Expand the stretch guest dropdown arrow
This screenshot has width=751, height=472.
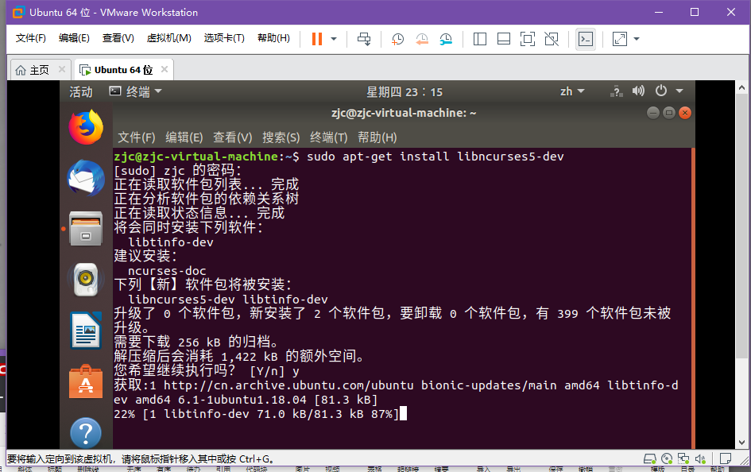tap(637, 39)
